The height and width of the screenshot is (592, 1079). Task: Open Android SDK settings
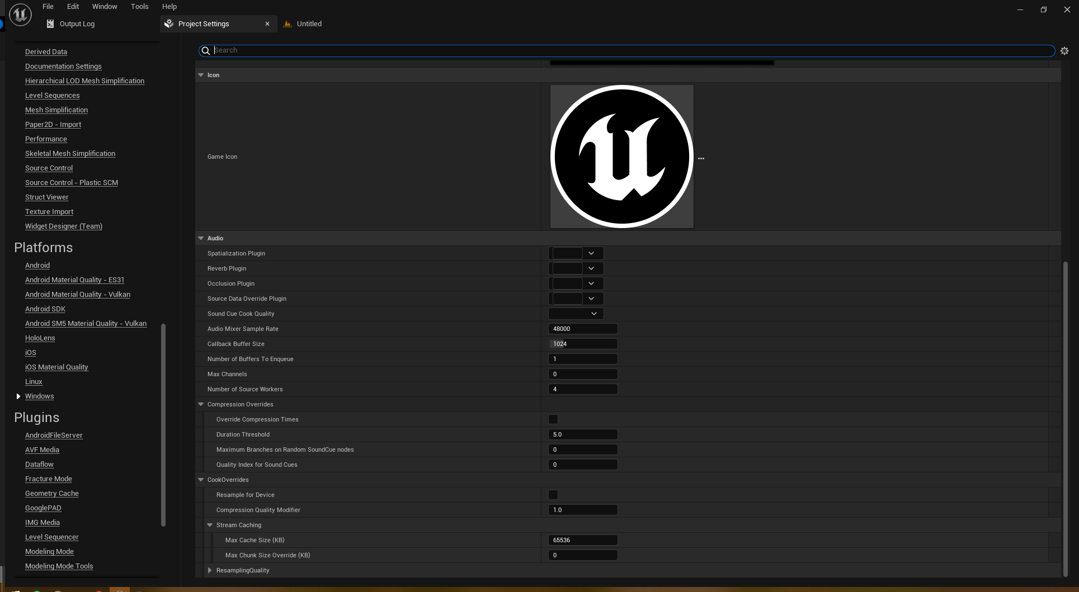(x=45, y=309)
